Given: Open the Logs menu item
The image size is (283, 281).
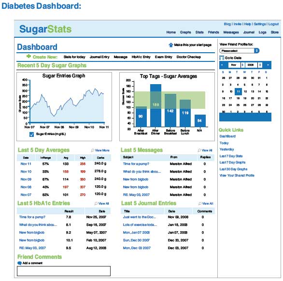Looking at the screenshot, I should click(262, 32).
